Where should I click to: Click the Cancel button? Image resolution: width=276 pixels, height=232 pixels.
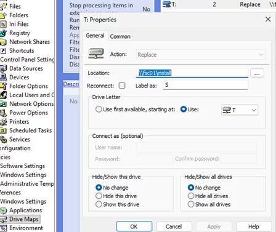(x=174, y=226)
